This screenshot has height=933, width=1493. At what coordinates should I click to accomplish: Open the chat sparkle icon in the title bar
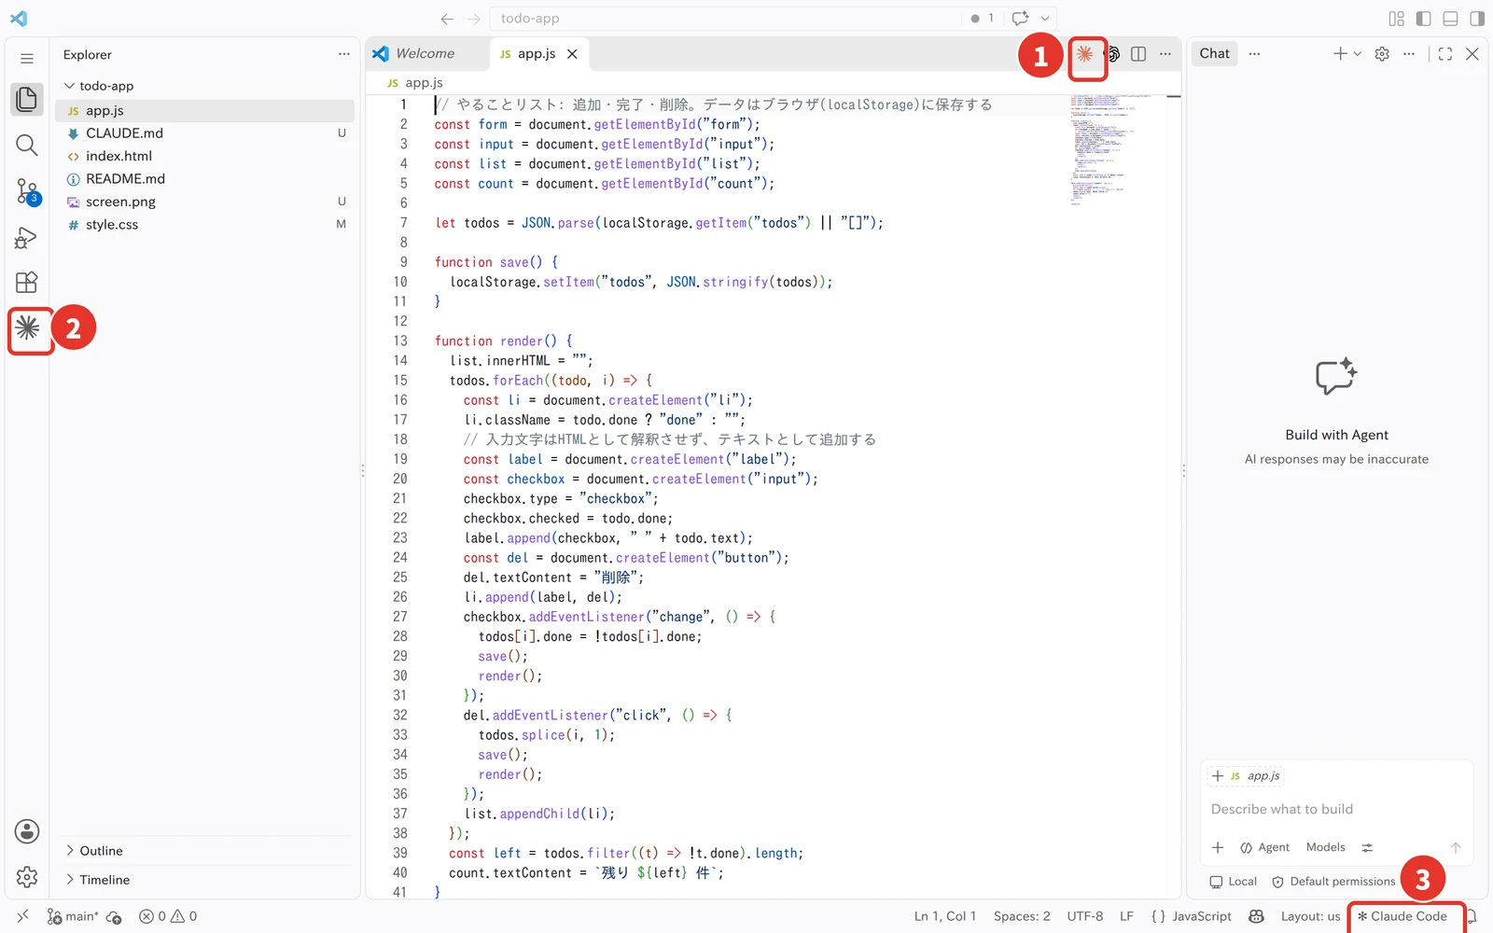[x=1021, y=19]
